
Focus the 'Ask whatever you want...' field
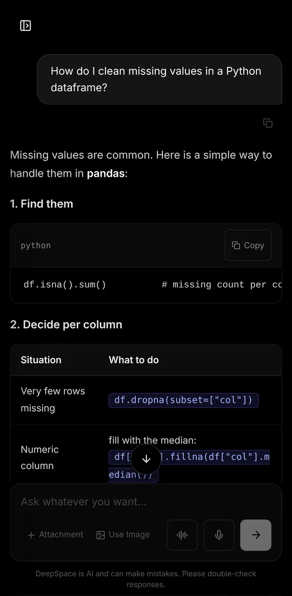point(146,502)
